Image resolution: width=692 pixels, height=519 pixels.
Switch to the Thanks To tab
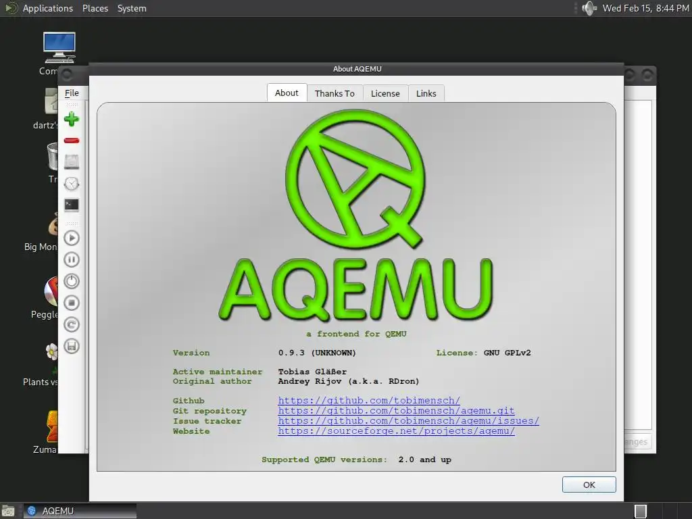[335, 93]
